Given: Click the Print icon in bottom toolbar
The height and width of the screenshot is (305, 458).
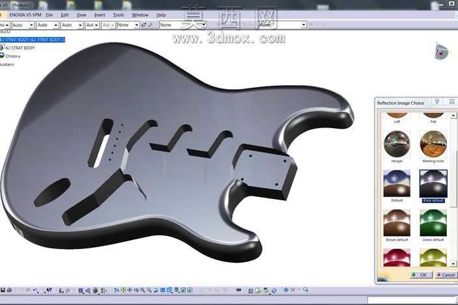Looking at the screenshot, I should click(9, 290).
